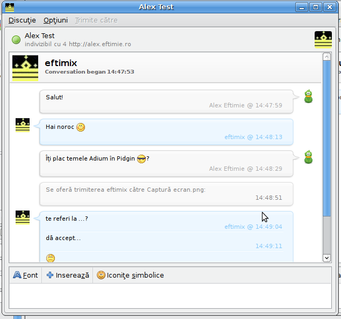Click the green avatar beside the Adium themes message
The width and height of the screenshot is (341, 319).
point(308,157)
